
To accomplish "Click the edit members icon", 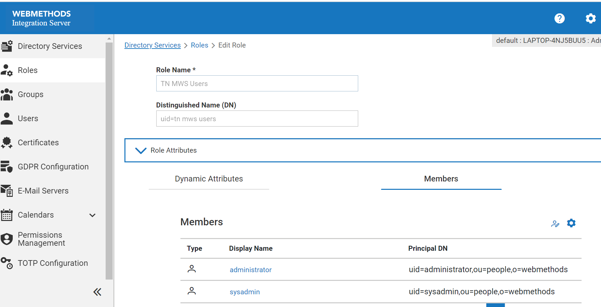I will coord(555,223).
